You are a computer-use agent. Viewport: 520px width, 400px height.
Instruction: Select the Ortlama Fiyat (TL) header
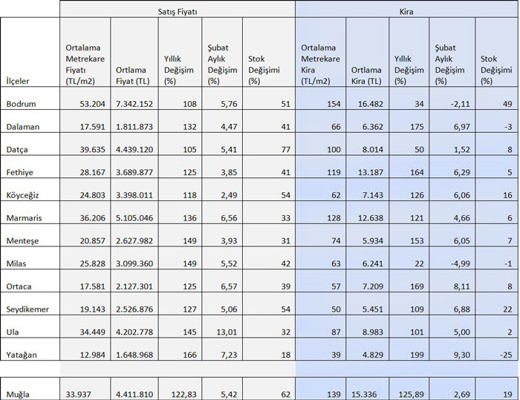134,75
